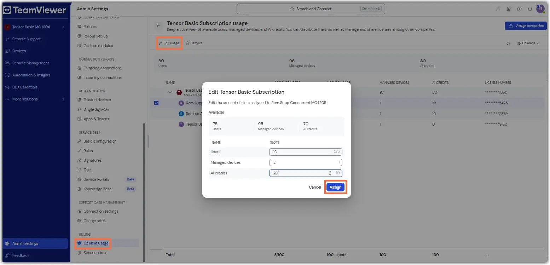Click the Apps & Tokens grid icon

[x=79, y=119]
